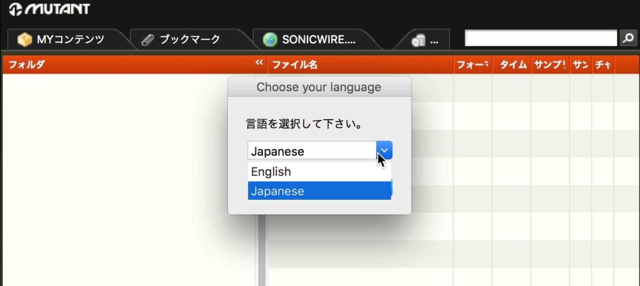Image resolution: width=640 pixels, height=286 pixels.
Task: Click the Choose your language title bar
Action: point(319,87)
